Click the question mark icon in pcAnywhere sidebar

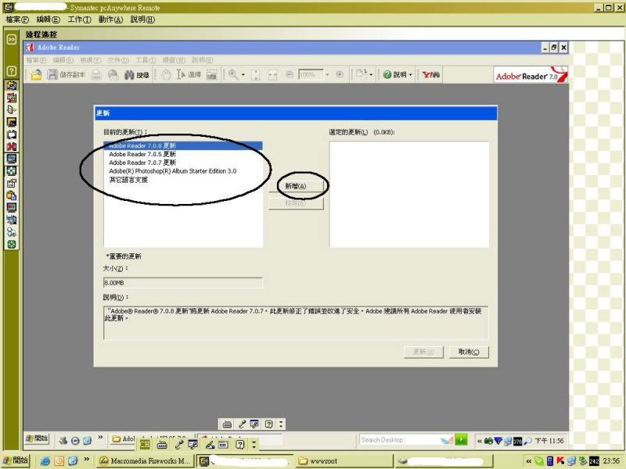11,71
